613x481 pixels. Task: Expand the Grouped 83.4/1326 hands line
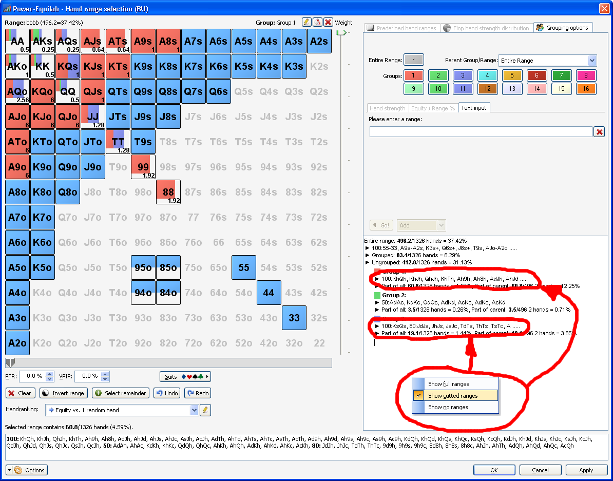(x=367, y=255)
